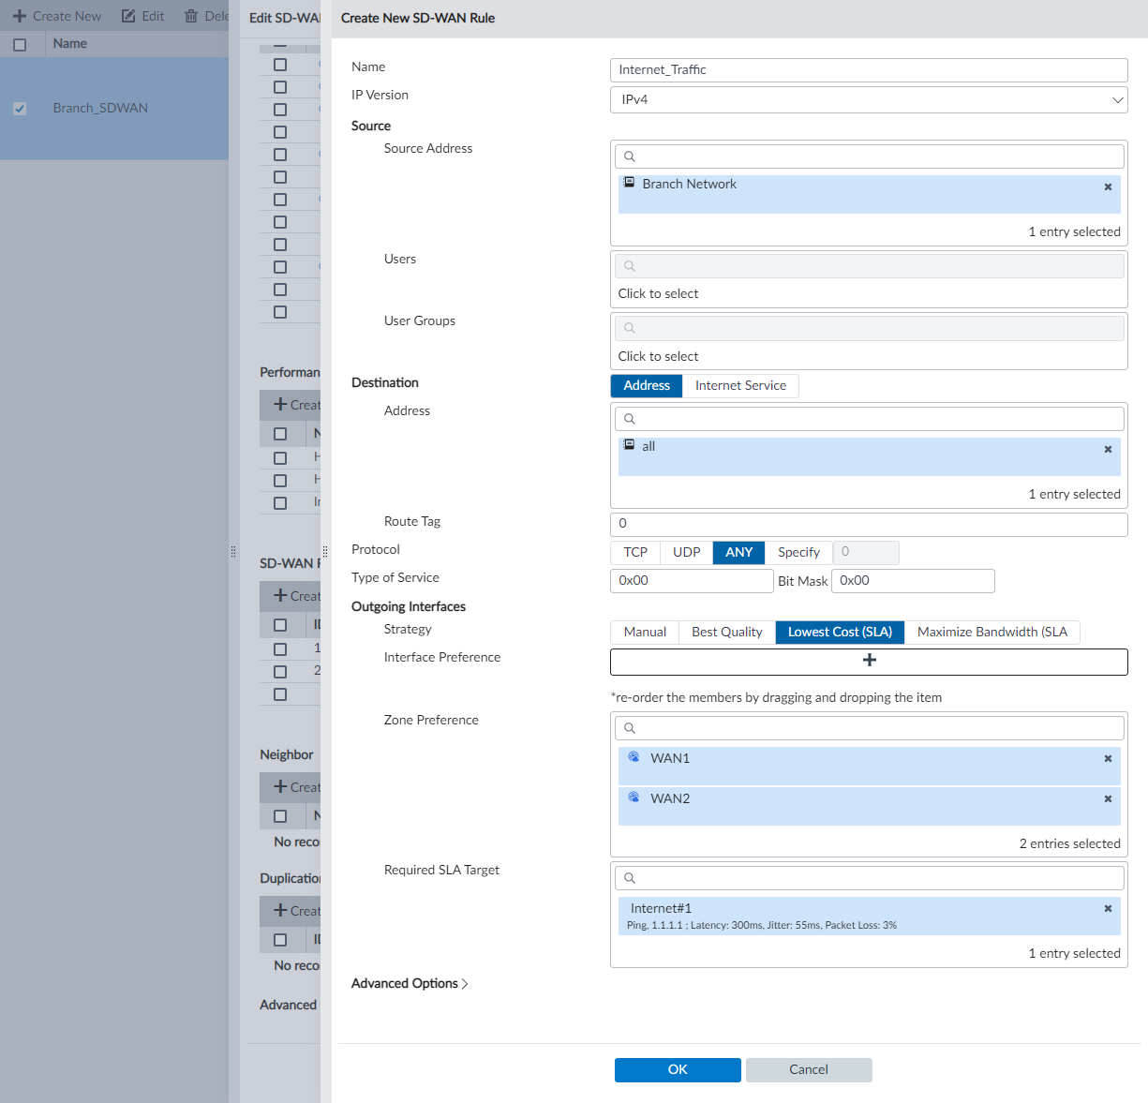Image resolution: width=1148 pixels, height=1103 pixels.
Task: Click the Delete trash icon
Action: [x=189, y=15]
